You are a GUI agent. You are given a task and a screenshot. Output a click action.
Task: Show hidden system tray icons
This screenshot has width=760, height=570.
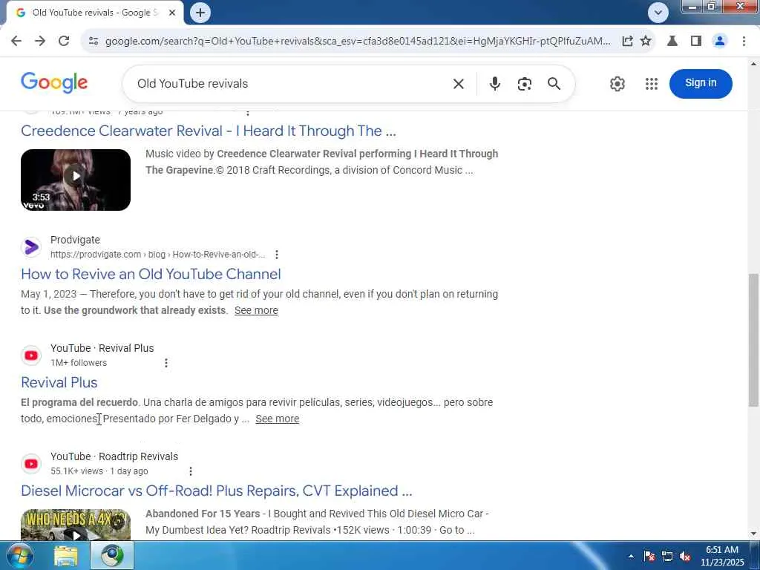[x=631, y=556]
